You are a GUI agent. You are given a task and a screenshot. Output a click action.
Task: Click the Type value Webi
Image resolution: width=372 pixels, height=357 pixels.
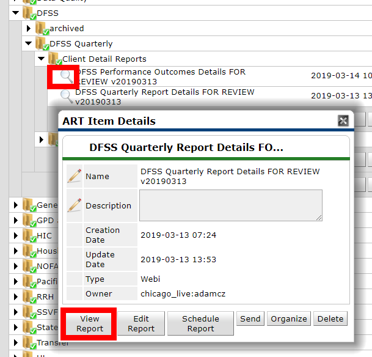tap(150, 279)
